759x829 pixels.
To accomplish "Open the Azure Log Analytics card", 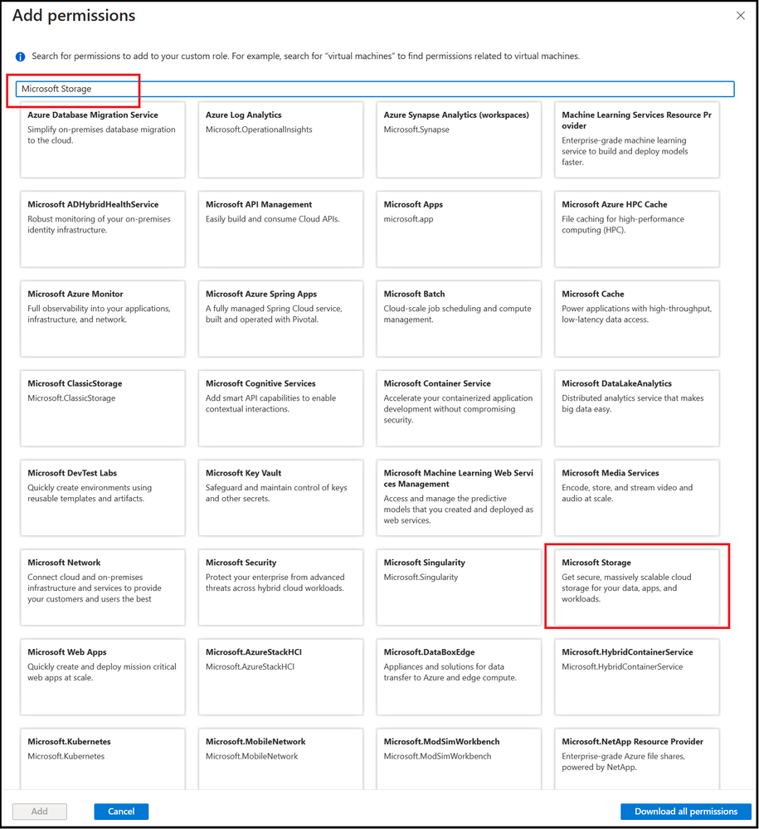I will click(280, 140).
